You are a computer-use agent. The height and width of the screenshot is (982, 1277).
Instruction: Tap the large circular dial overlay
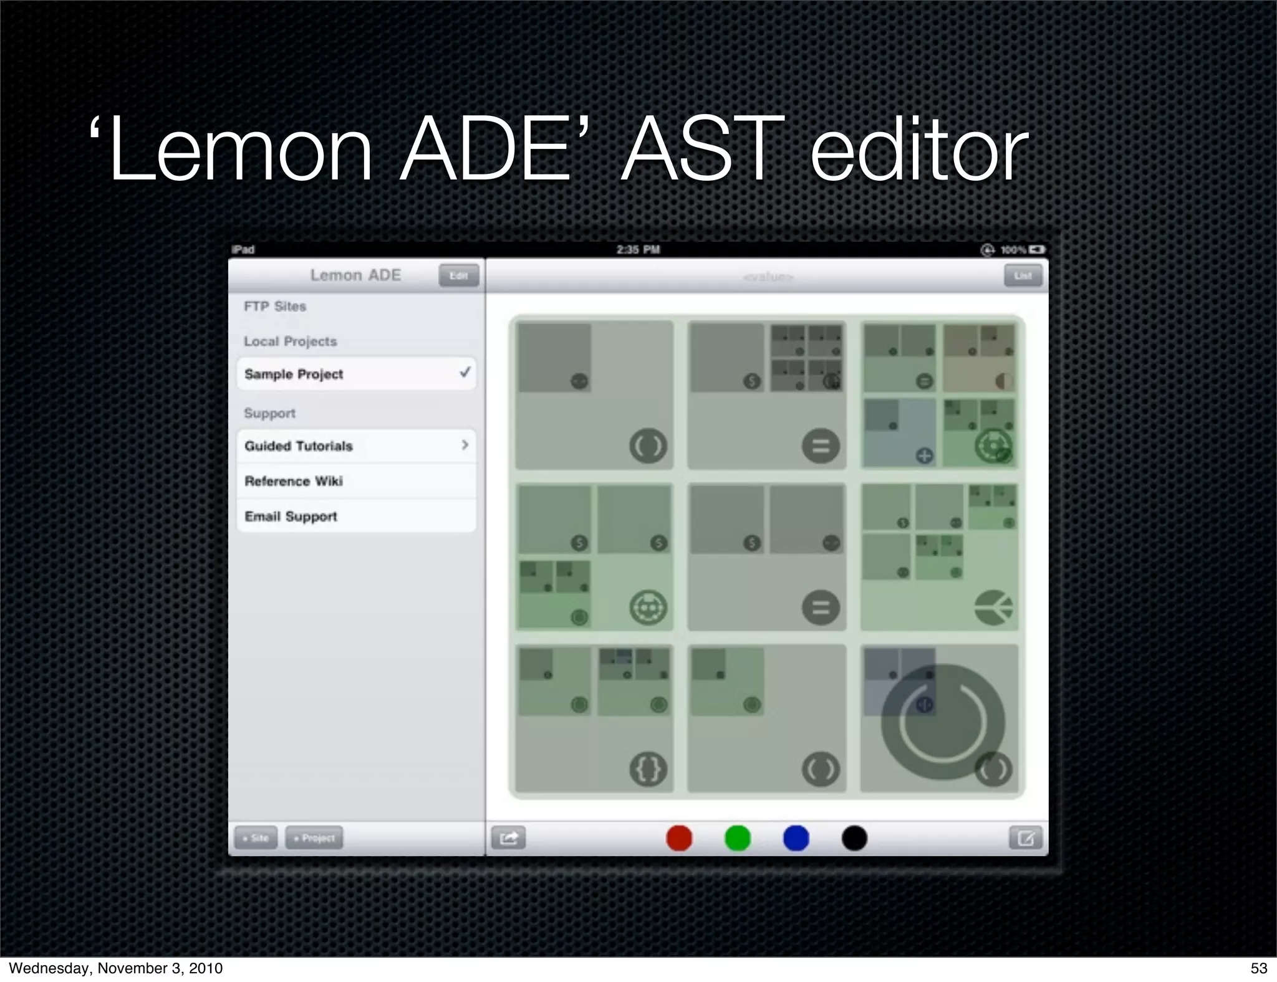tap(943, 722)
